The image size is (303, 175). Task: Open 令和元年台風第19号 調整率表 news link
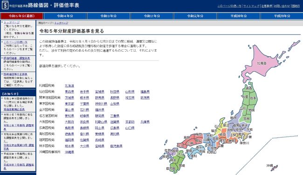[x=19, y=147]
